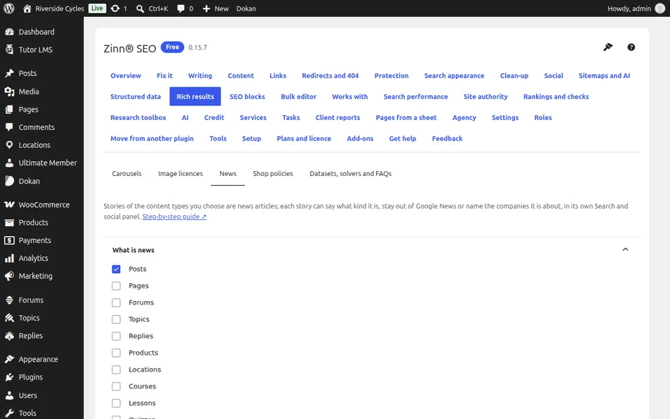Click the Locations pin icon
The image size is (670, 419).
tap(9, 145)
